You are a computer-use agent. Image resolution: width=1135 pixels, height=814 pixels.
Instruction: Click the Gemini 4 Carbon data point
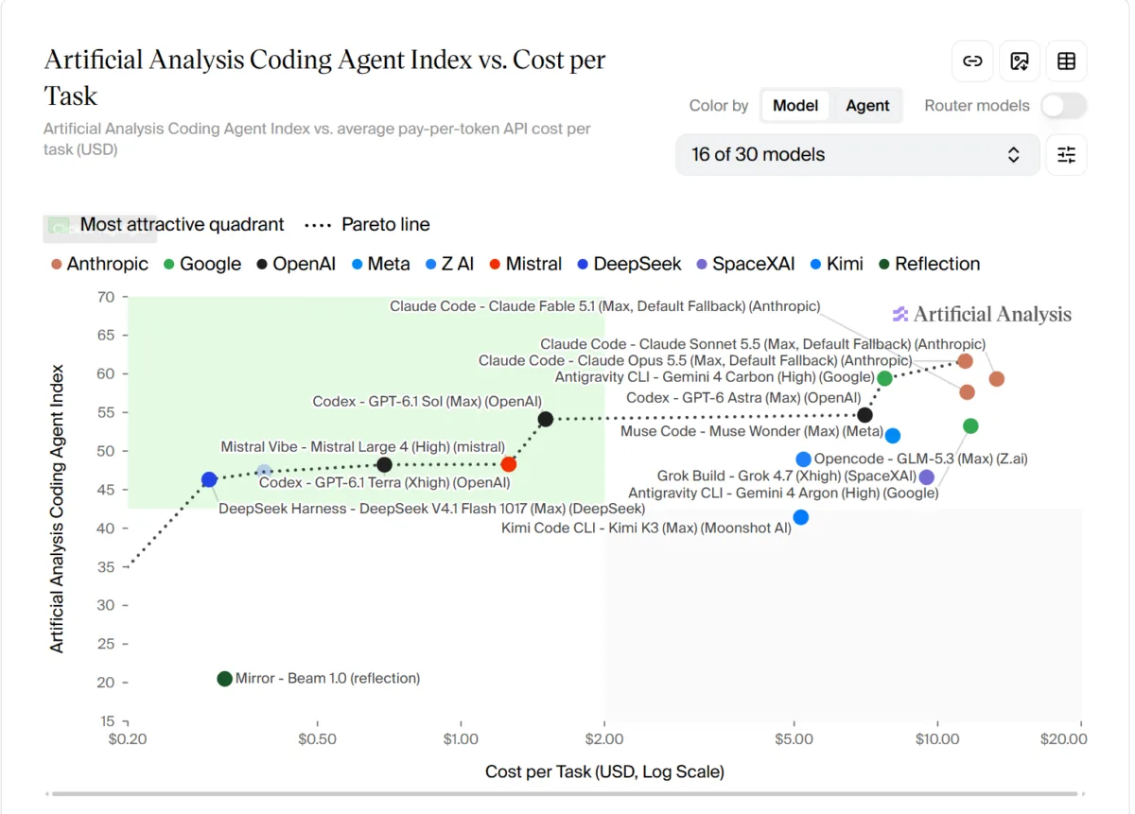(884, 378)
